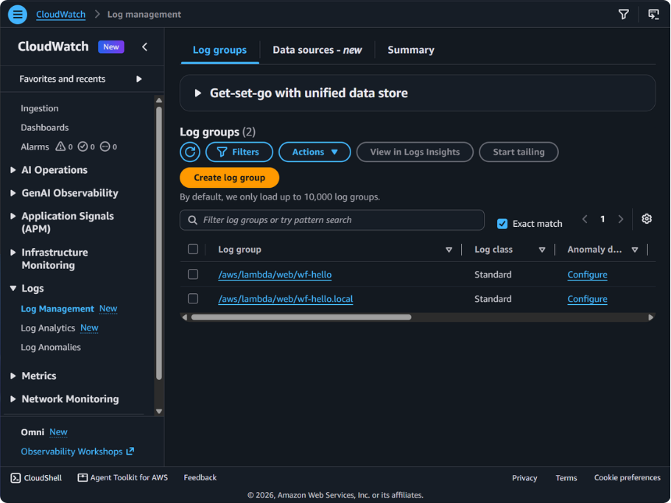Screen dimensions: 671x503
Task: Click View in Logs Insights
Action: coord(415,152)
